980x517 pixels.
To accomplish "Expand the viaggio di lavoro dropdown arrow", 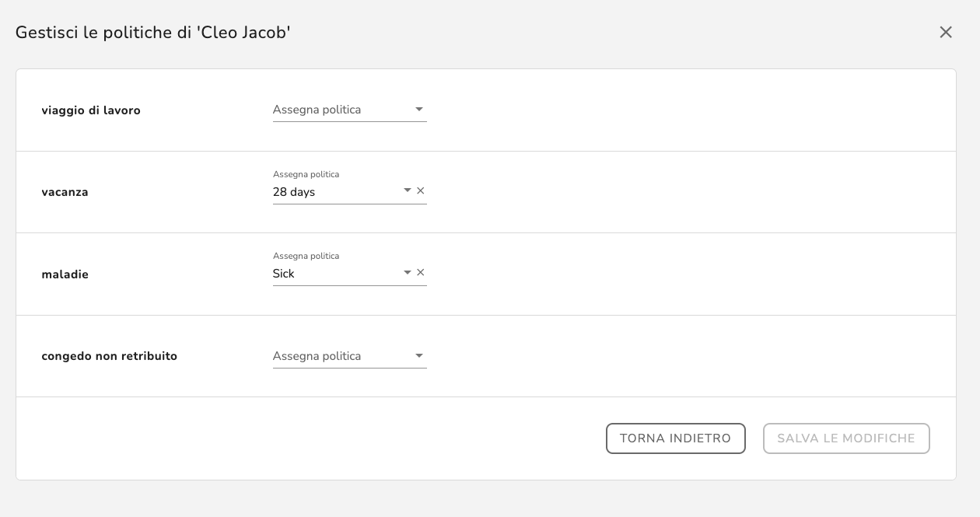I will tap(419, 110).
